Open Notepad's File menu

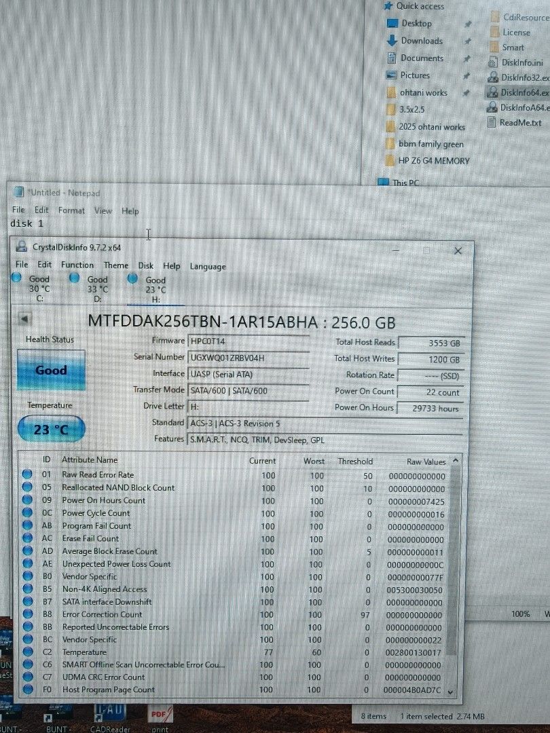coord(18,210)
